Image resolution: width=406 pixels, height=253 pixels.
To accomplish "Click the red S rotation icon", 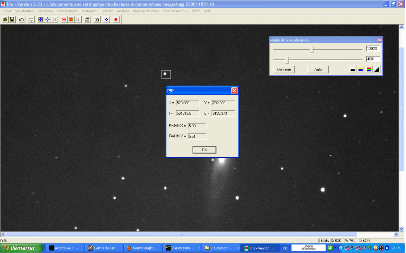I will pos(64,19).
